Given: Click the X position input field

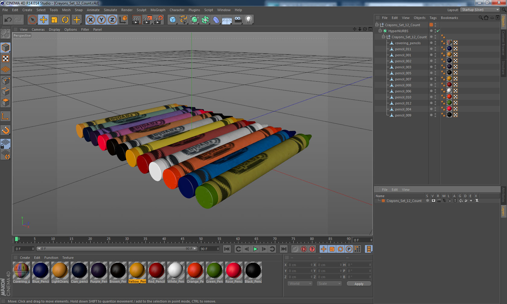Looking at the screenshot, I should pyautogui.click(x=300, y=265).
